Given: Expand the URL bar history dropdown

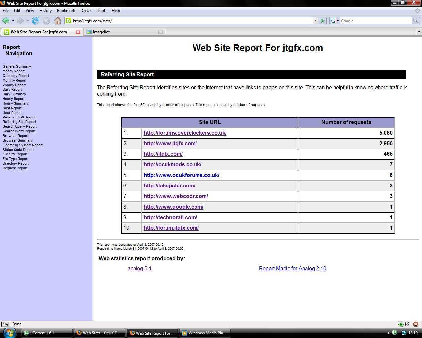Looking at the screenshot, I should click(x=316, y=21).
